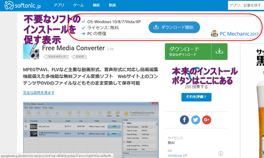The width and height of the screenshot is (264, 158).
Task: Focus the site search field
Action: pyautogui.click(x=246, y=5)
